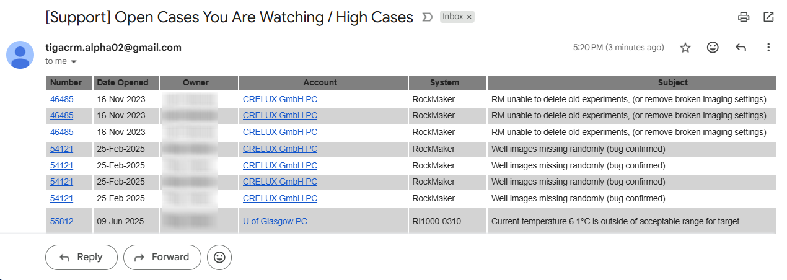The image size is (787, 280).
Task: Click the reply arrow icon in the header
Action: point(741,48)
